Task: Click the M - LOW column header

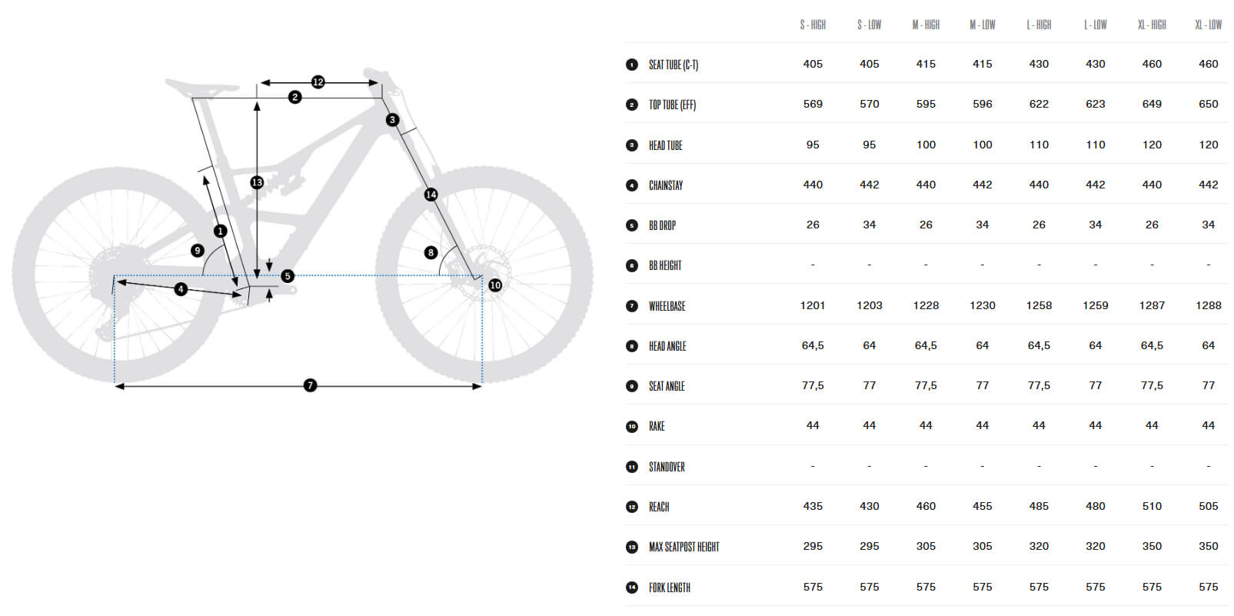Action: 983,25
